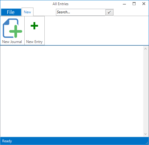Viewport: 149px width, 145px height.
Task: Minimize the All Entries window
Action: [124, 4]
